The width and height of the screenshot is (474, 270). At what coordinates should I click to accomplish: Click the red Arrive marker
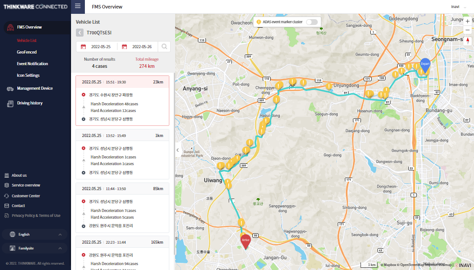pyautogui.click(x=245, y=241)
